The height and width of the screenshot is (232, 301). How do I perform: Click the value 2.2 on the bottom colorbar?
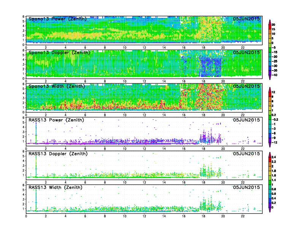click(274, 161)
